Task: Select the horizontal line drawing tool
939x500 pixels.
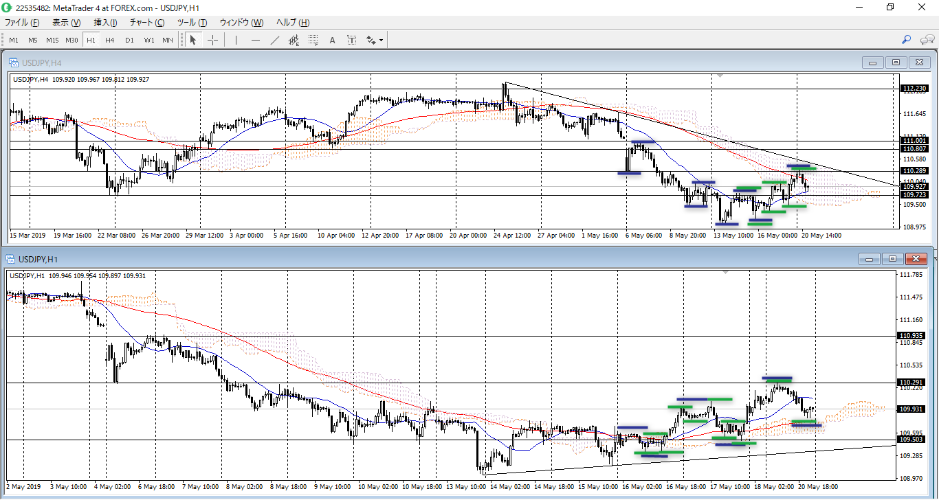Action: [256, 40]
